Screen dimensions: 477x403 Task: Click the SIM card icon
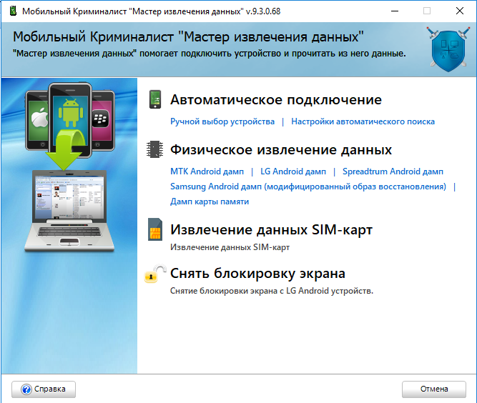point(155,229)
